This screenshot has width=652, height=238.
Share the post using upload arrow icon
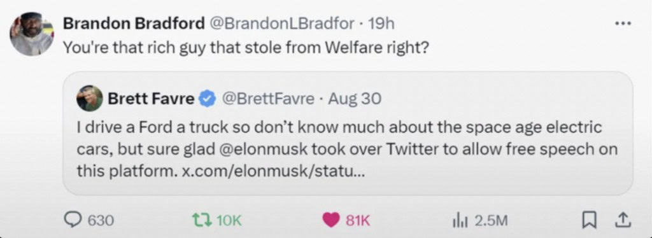[624, 220]
